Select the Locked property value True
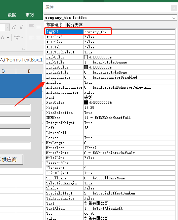 pyautogui.click(x=130, y=138)
